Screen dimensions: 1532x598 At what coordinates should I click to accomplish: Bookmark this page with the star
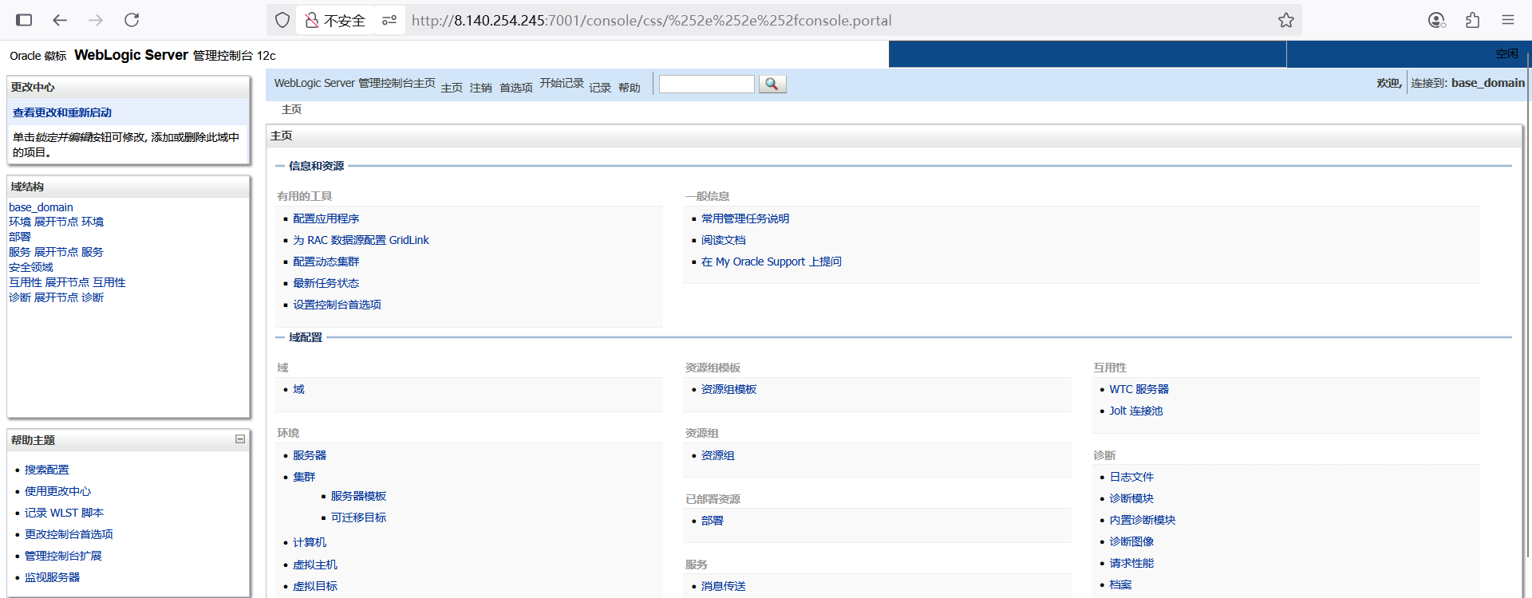[1285, 20]
